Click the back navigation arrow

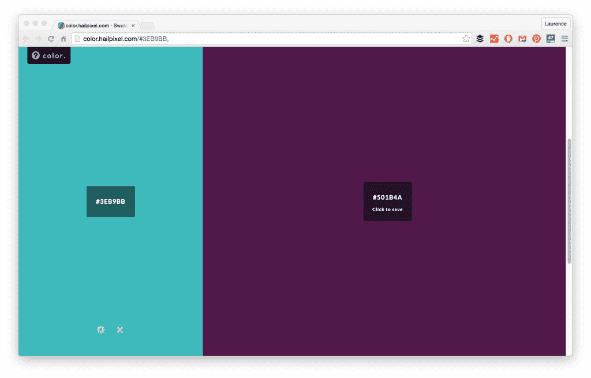pos(25,38)
